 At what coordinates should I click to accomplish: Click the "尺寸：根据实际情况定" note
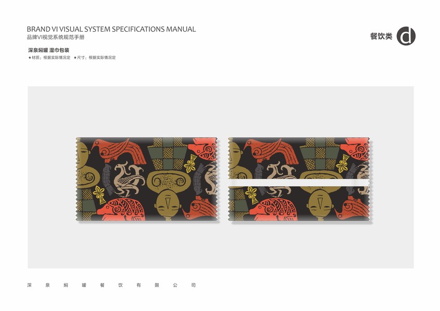(94, 58)
